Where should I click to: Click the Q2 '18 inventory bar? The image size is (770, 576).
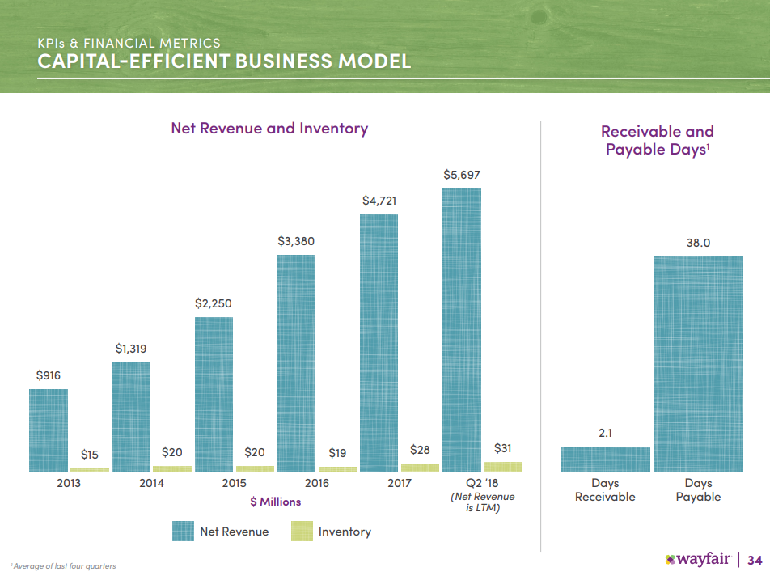pyautogui.click(x=503, y=467)
